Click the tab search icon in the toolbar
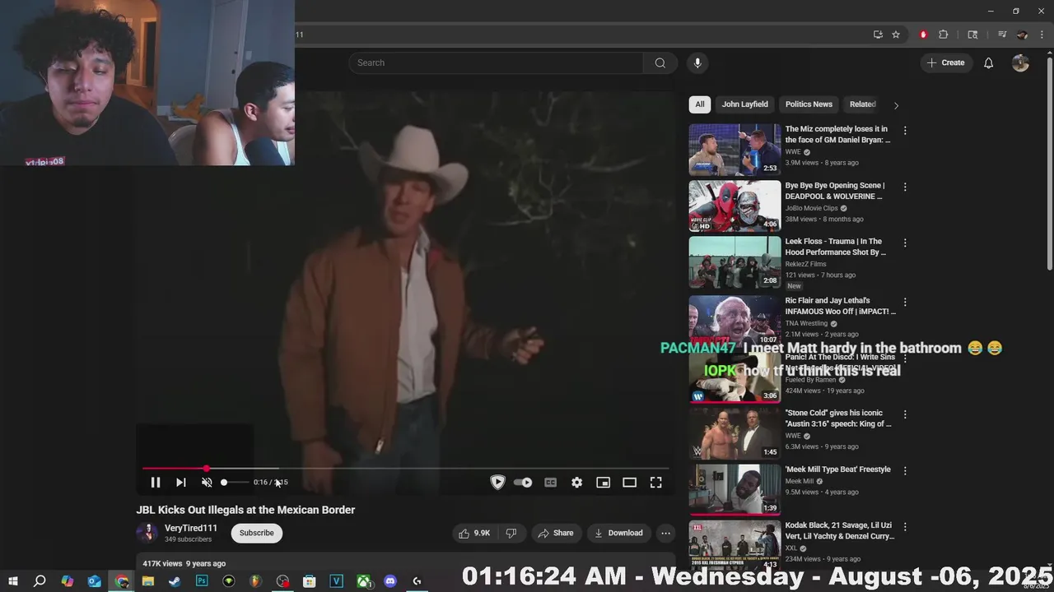Image resolution: width=1054 pixels, height=592 pixels. (x=972, y=35)
